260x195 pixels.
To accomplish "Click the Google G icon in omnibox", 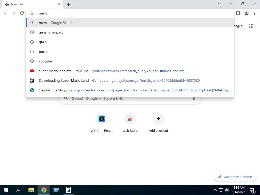I will 32,13.
